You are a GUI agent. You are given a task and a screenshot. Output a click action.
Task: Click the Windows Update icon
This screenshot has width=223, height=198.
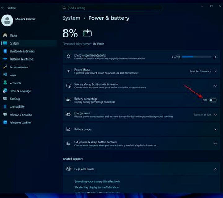(x=5, y=122)
